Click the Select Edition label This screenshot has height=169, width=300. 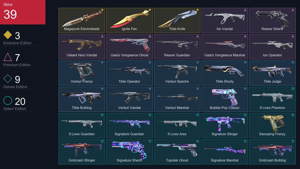point(15,109)
